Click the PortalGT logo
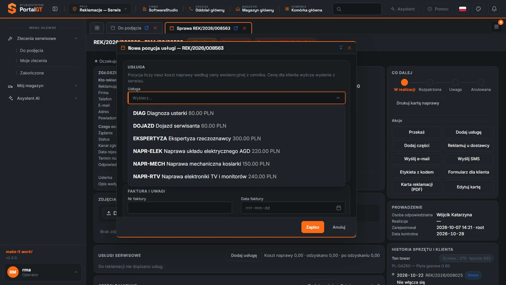The width and height of the screenshot is (506, 285). point(26,9)
